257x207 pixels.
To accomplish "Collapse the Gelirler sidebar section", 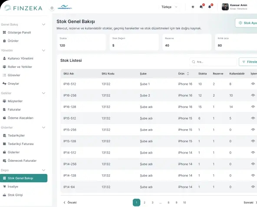I will [43, 93].
